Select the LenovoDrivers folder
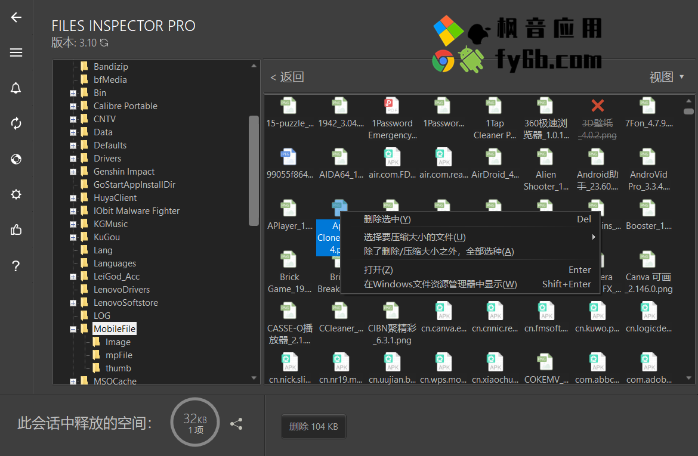 (x=122, y=290)
